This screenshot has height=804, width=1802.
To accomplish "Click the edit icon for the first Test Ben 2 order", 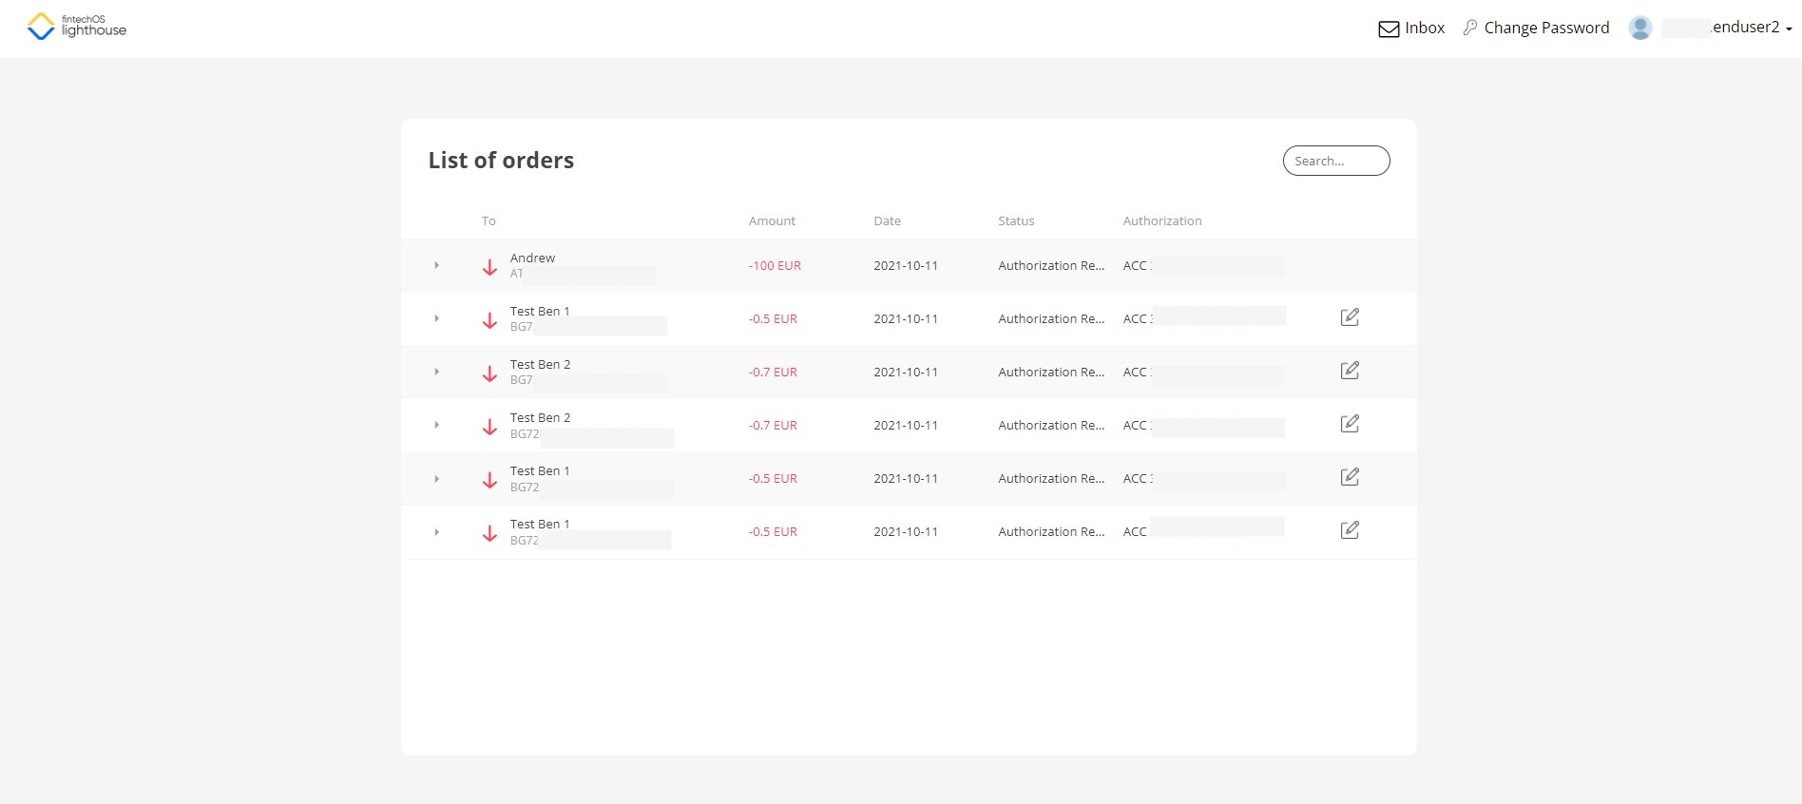I will click(x=1349, y=371).
